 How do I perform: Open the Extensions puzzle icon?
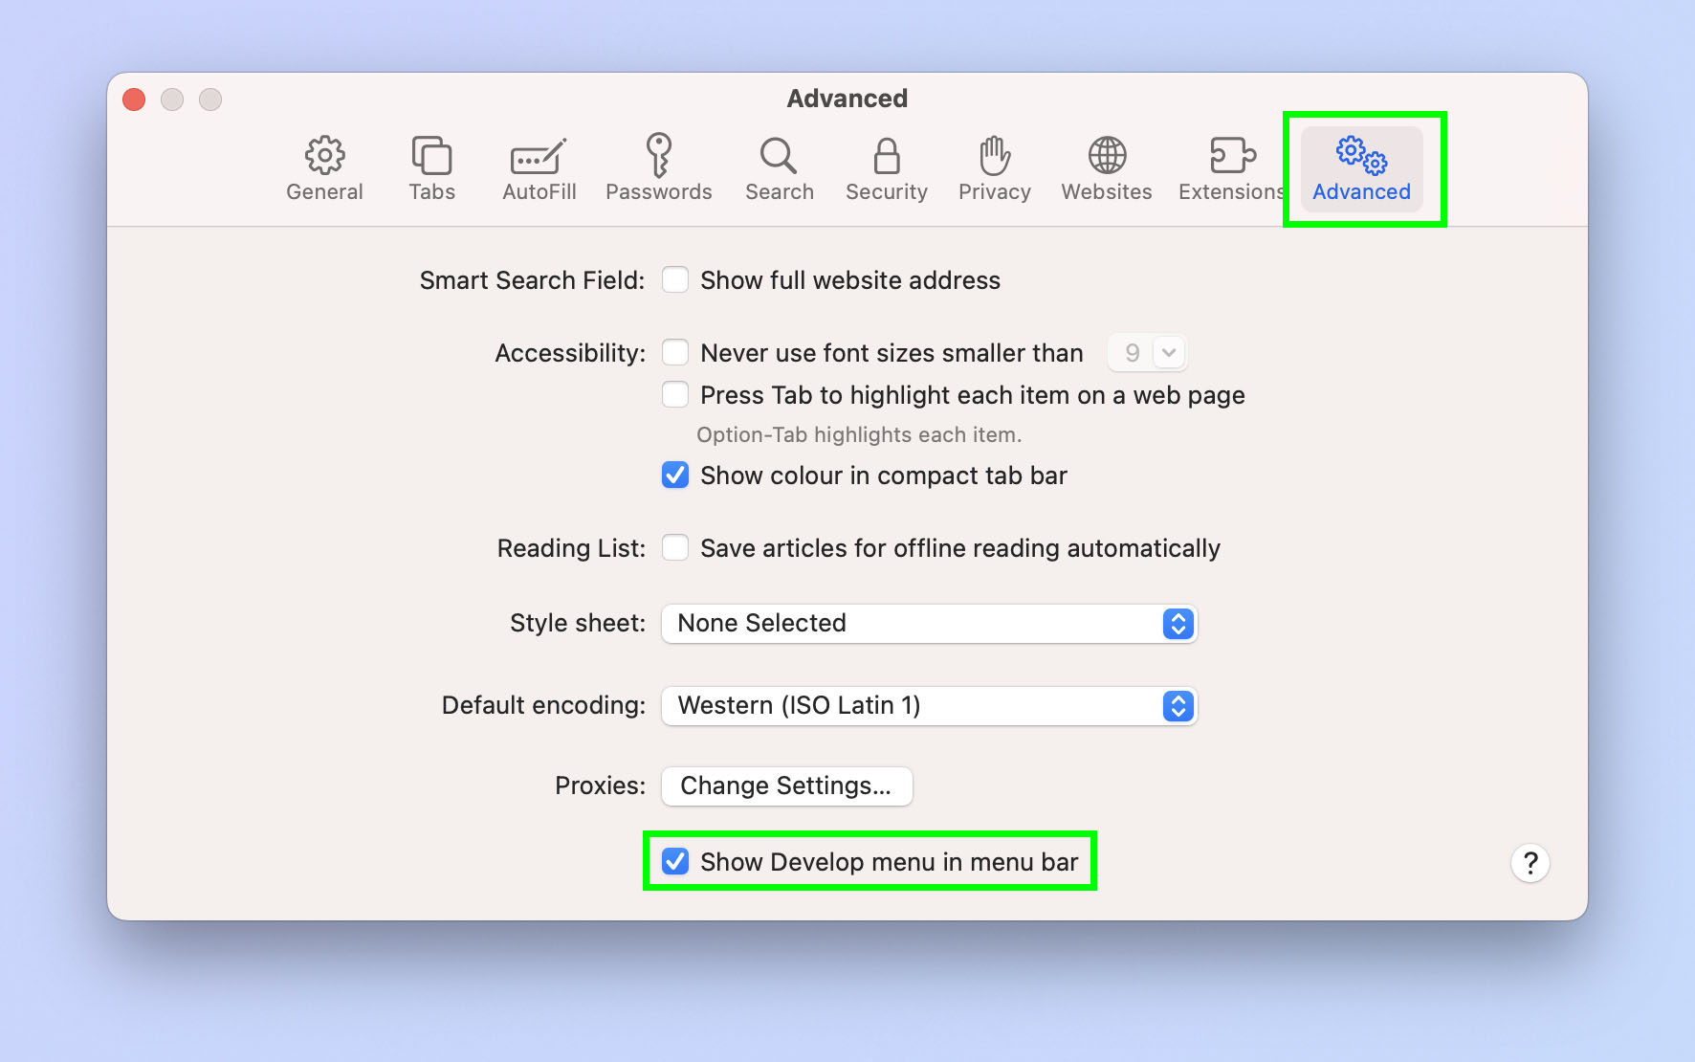pos(1231,167)
